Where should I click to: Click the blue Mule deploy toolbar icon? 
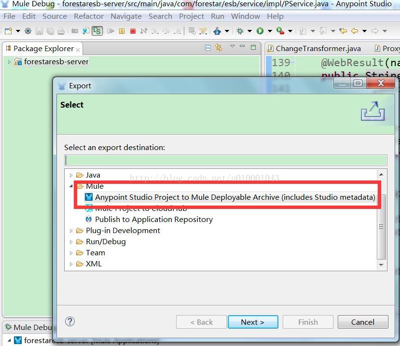coord(217,31)
